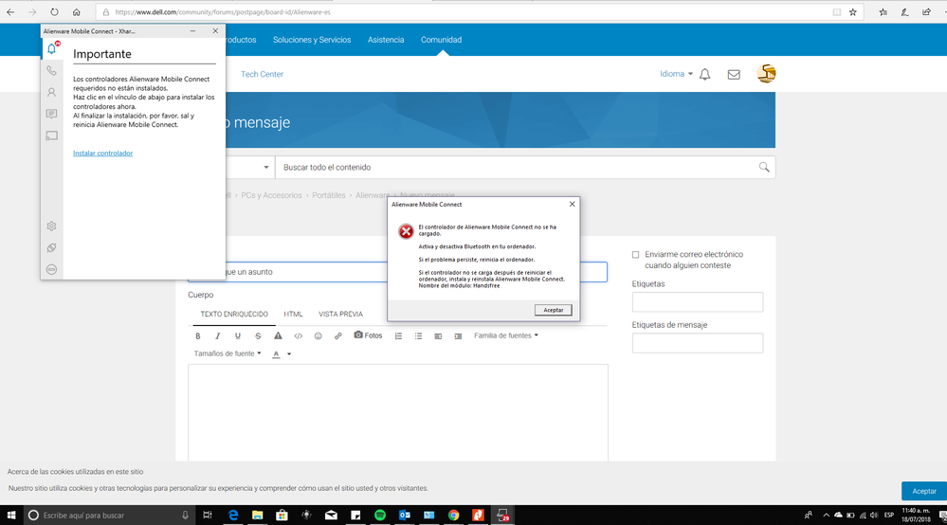The height and width of the screenshot is (525, 947).
Task: Open Dell community notifications bell
Action: pos(705,74)
